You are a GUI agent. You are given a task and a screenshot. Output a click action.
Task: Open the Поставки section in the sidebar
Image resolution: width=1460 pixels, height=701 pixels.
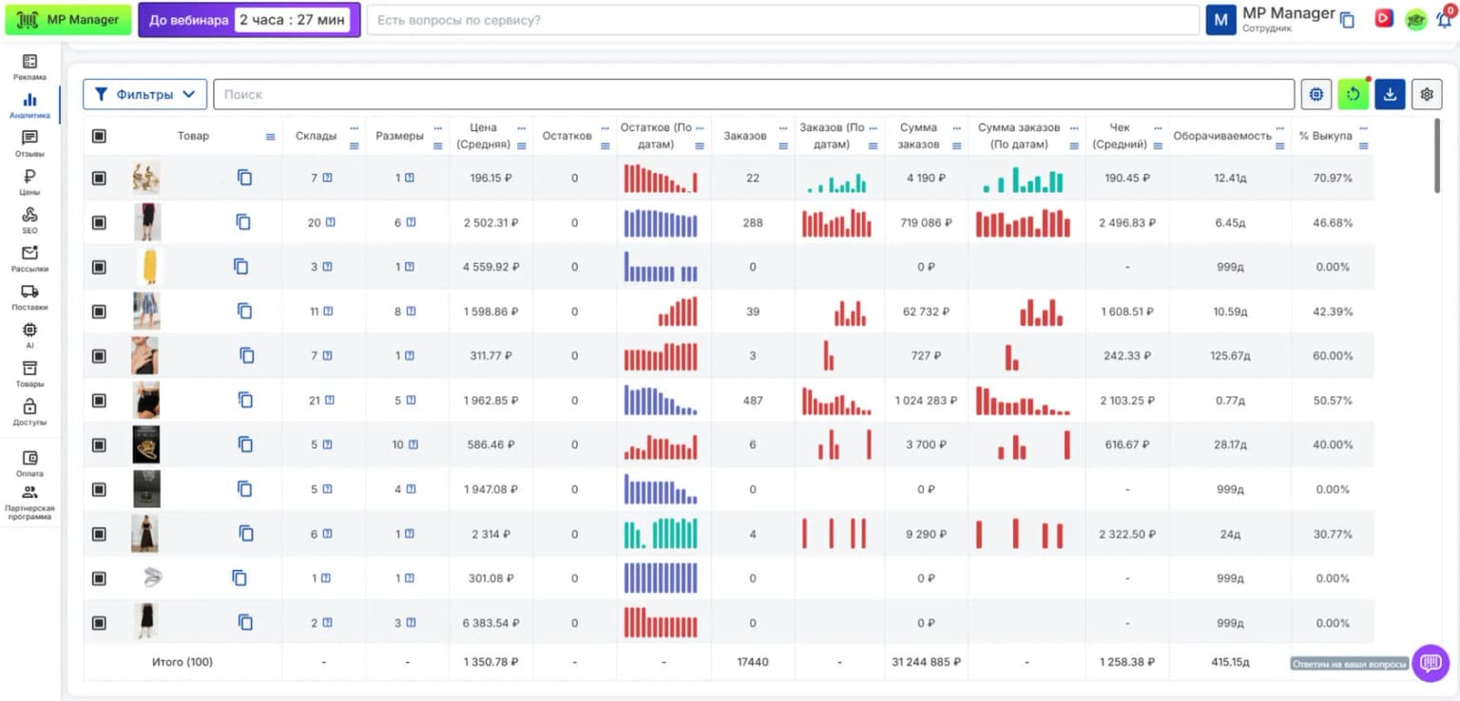tap(29, 297)
